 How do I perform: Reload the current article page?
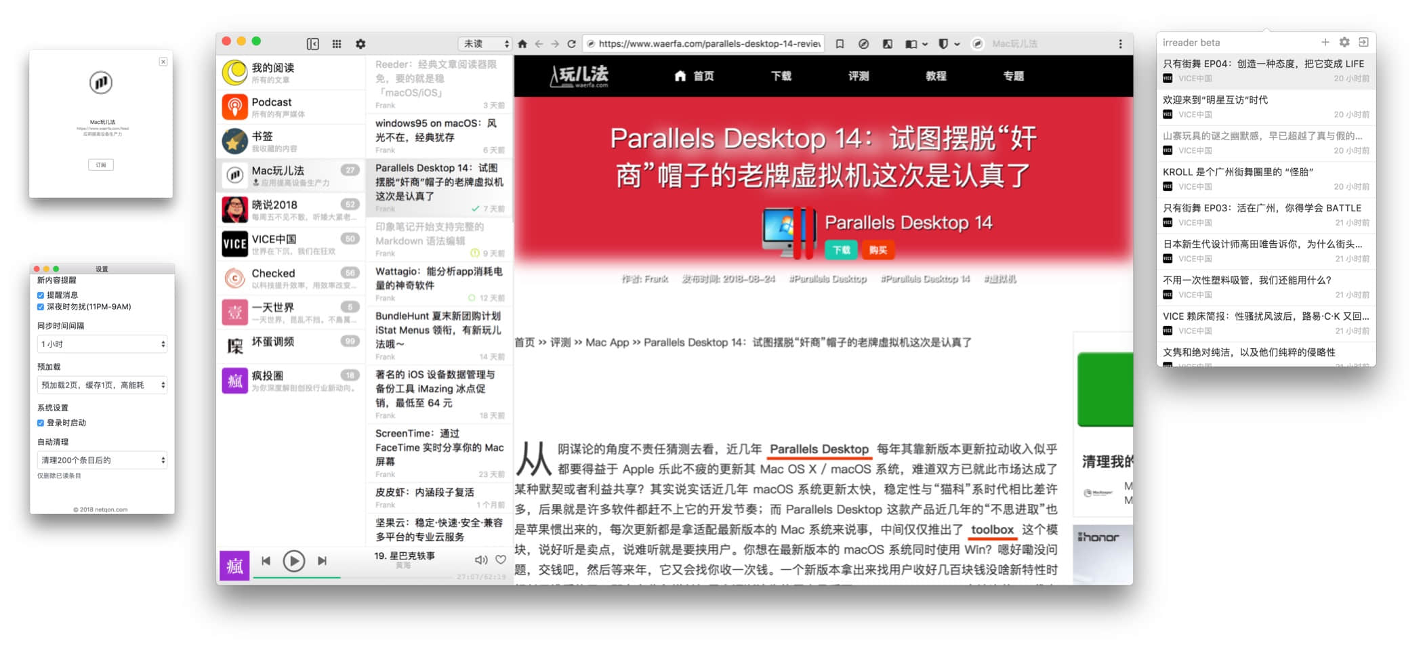click(571, 43)
